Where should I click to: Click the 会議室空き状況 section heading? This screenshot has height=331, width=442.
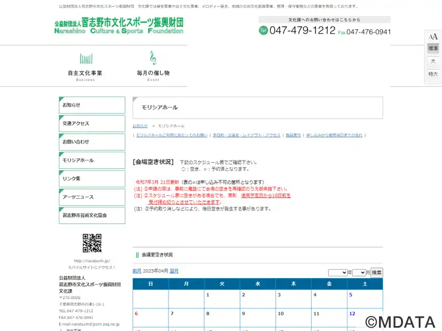pyautogui.click(x=157, y=255)
